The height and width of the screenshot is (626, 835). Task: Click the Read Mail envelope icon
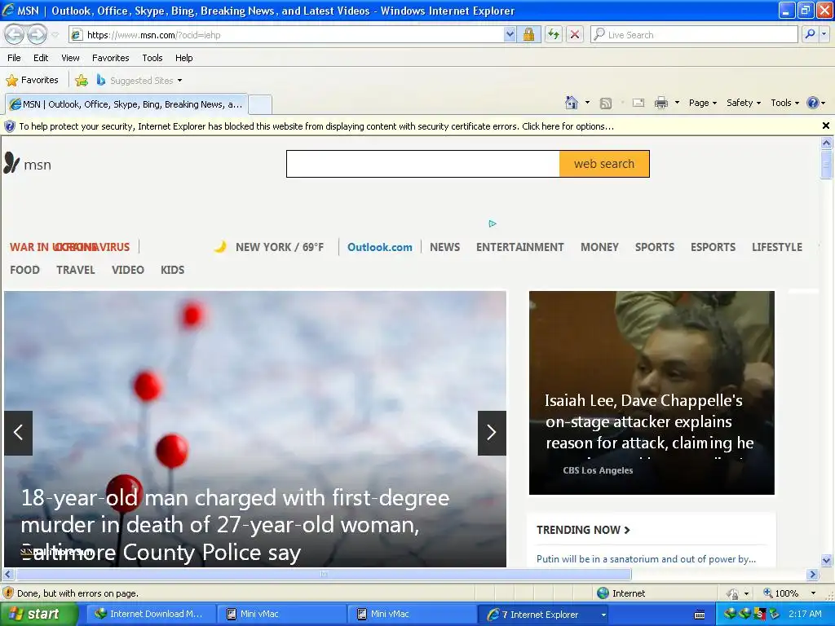point(638,103)
